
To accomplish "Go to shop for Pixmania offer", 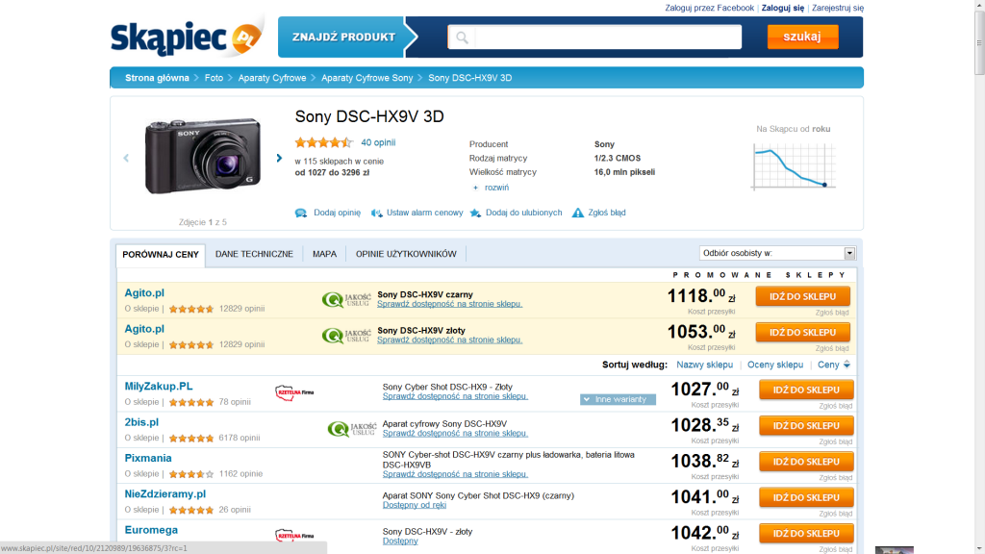I will tap(807, 462).
